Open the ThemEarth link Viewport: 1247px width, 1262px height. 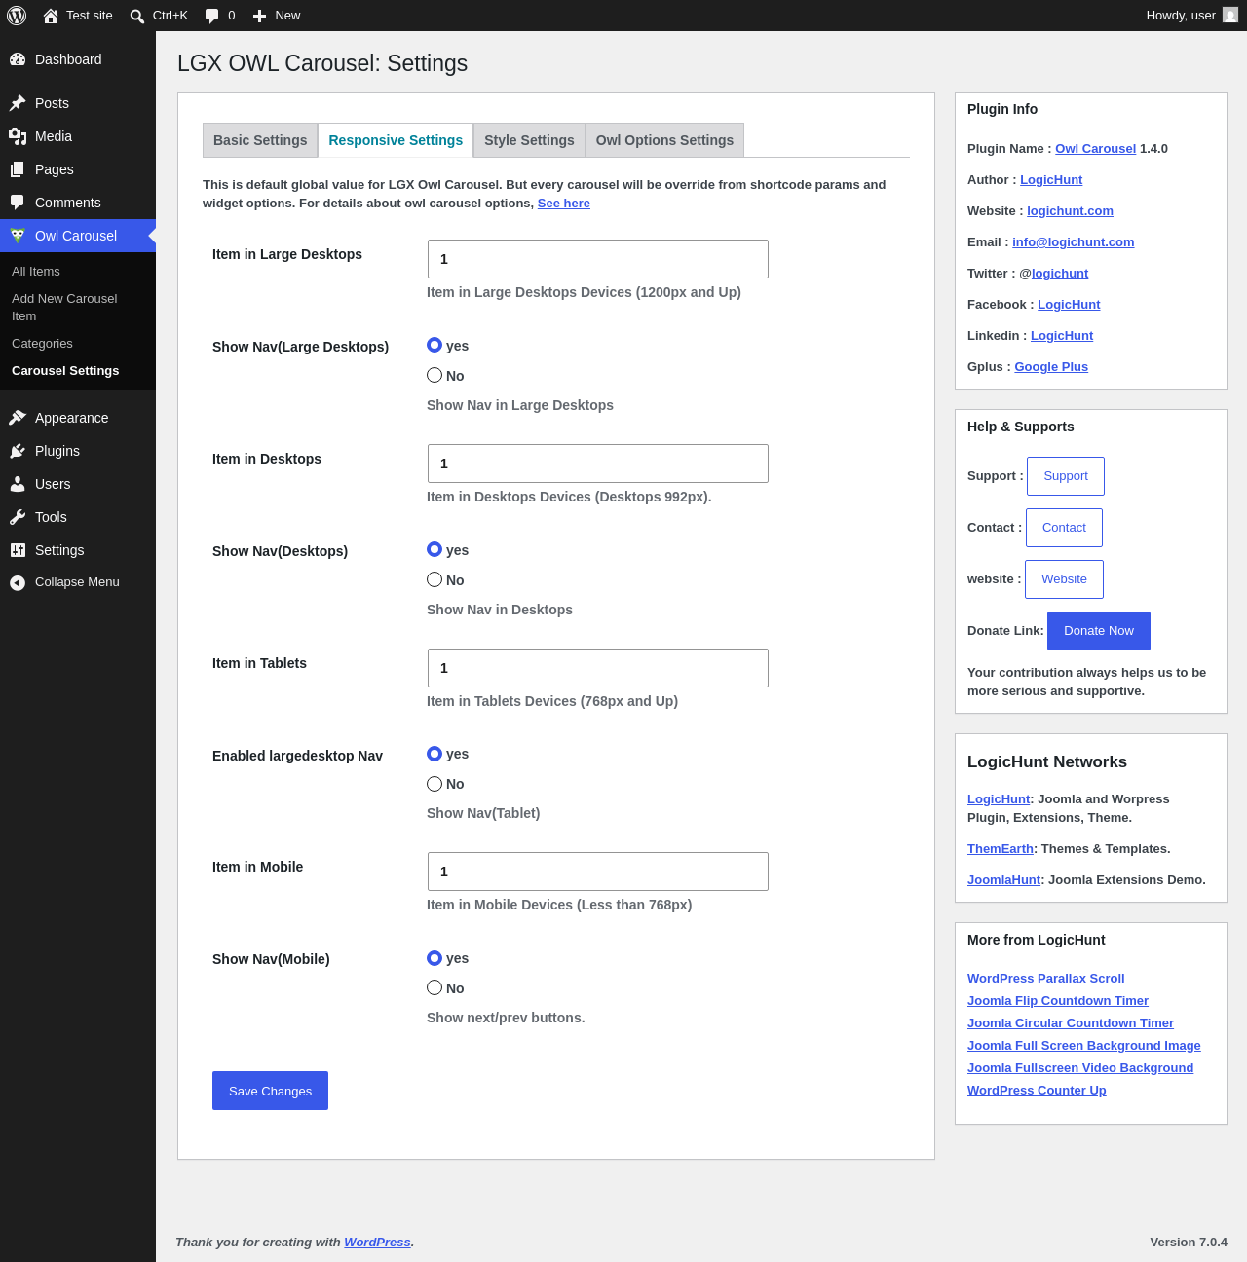click(x=1001, y=849)
